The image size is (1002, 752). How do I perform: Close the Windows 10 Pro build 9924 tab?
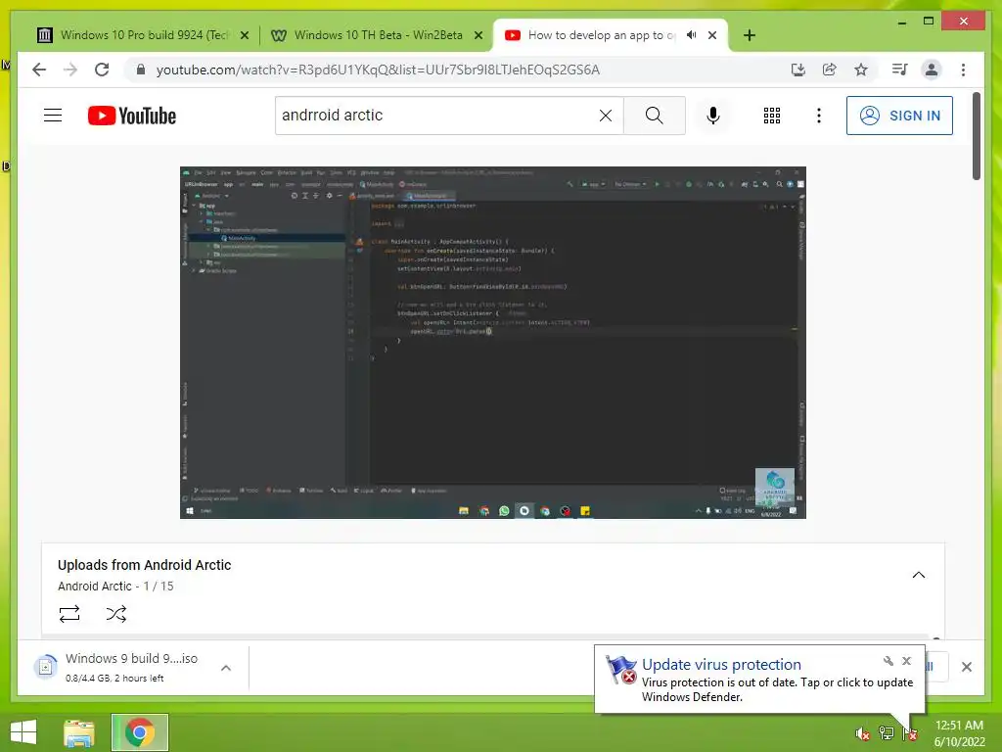[244, 35]
